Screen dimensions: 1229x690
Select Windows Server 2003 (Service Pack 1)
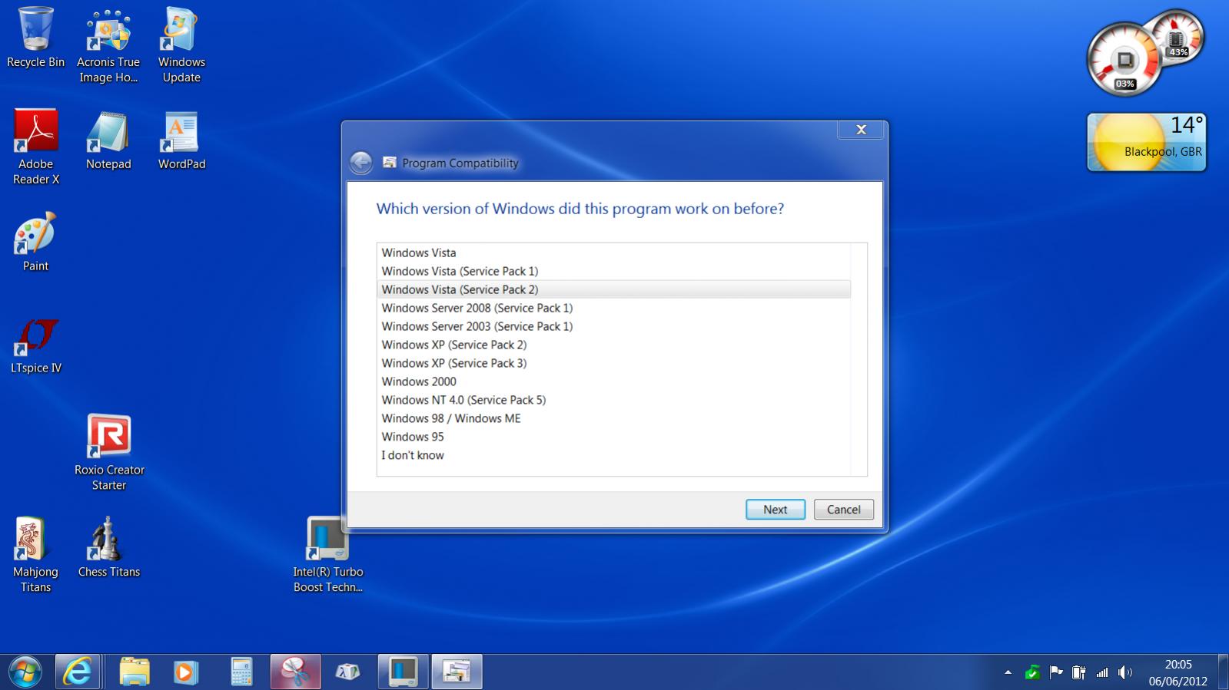613,326
